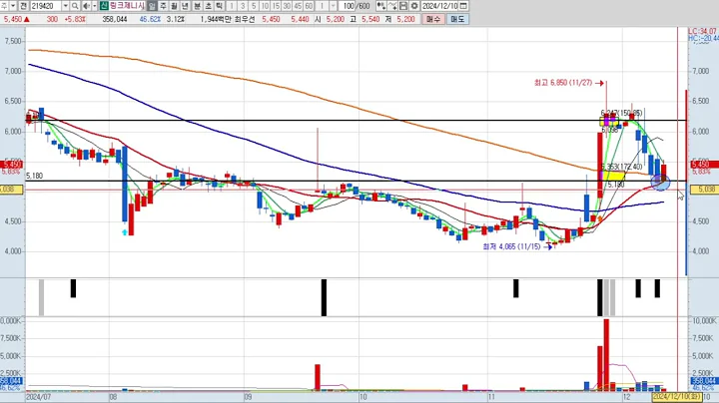
Task: Select the second 초 chart period
Action: pyautogui.click(x=208, y=6)
